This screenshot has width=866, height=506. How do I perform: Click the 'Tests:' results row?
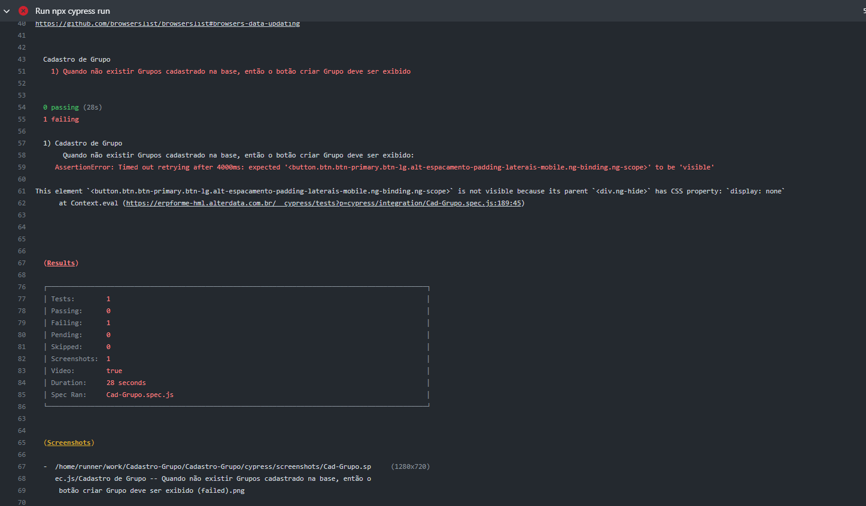(237, 299)
